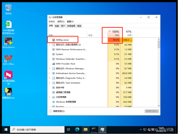Switch to the 服务 tab
Image resolution: width=178 pixels, height=134 pixels.
(79, 26)
